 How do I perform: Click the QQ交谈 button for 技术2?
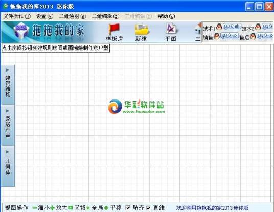point(267,27)
